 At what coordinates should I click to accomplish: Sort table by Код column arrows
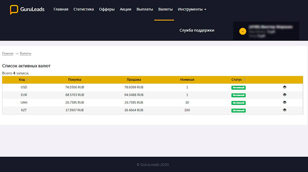click(27, 80)
